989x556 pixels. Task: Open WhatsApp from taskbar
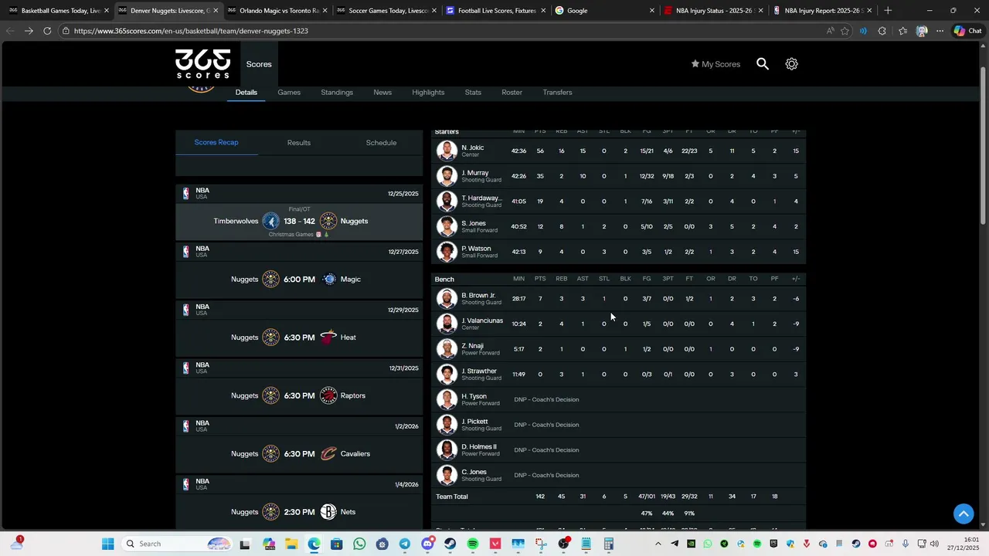[359, 544]
